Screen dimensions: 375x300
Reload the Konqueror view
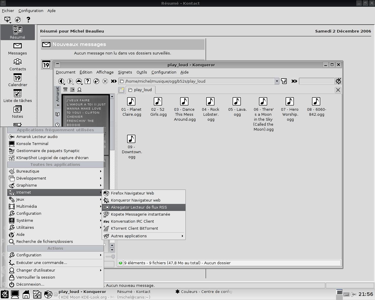coord(96,81)
